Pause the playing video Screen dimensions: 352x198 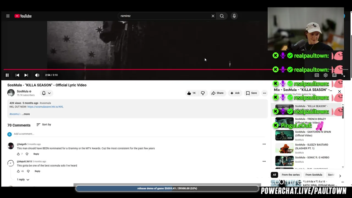[x=7, y=75]
